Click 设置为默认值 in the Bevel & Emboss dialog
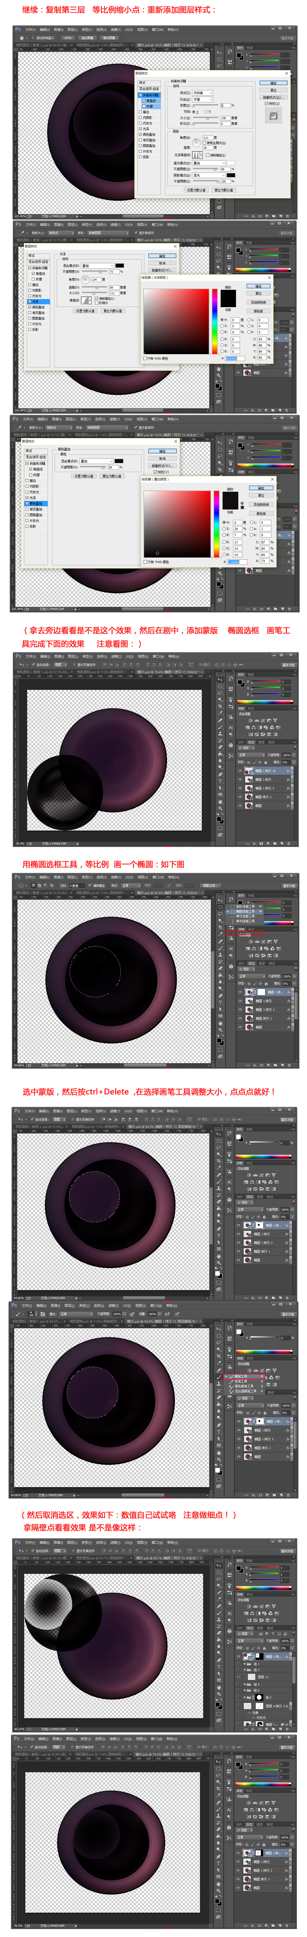 [x=197, y=190]
